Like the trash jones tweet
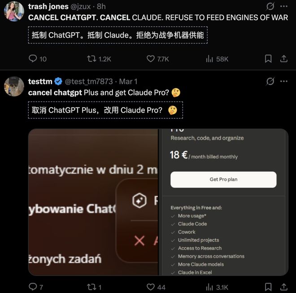Viewport: 296px width, 293px height. coord(151,59)
